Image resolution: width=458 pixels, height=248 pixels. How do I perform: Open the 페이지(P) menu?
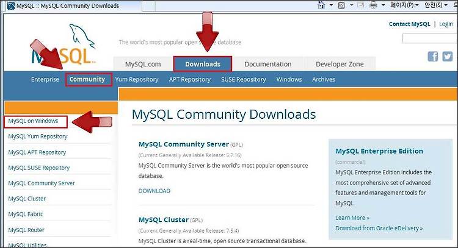tap(404, 5)
